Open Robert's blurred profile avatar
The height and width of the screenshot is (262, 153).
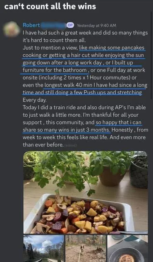pos(12,29)
